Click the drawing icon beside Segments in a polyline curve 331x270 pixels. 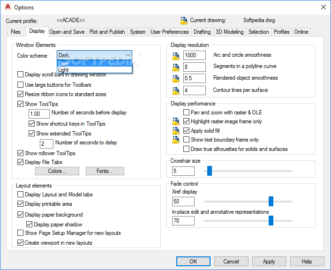[x=176, y=67]
